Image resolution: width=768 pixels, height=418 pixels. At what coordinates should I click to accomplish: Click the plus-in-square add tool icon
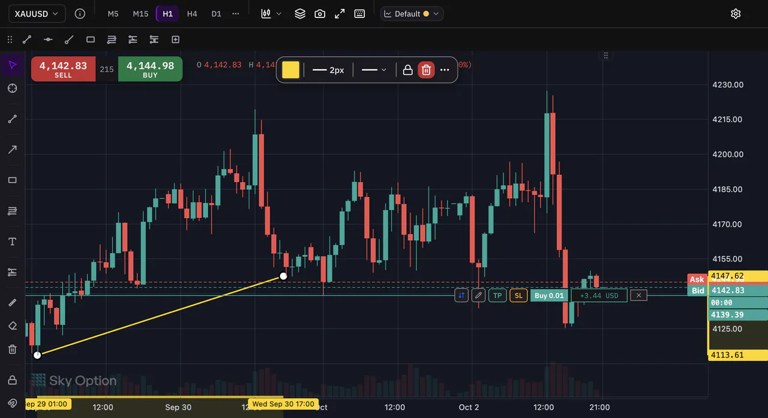click(x=175, y=40)
